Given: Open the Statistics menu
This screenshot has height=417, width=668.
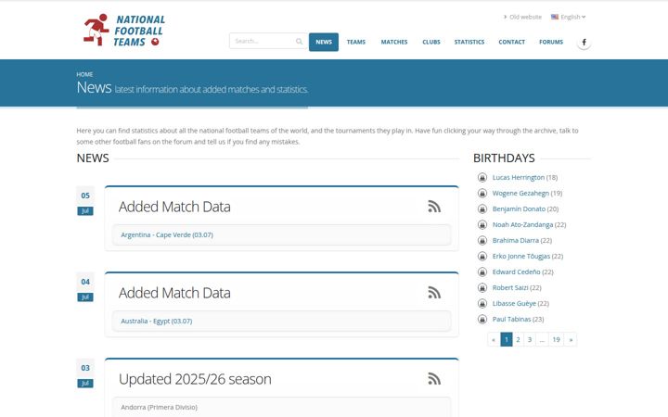Looking at the screenshot, I should (469, 42).
